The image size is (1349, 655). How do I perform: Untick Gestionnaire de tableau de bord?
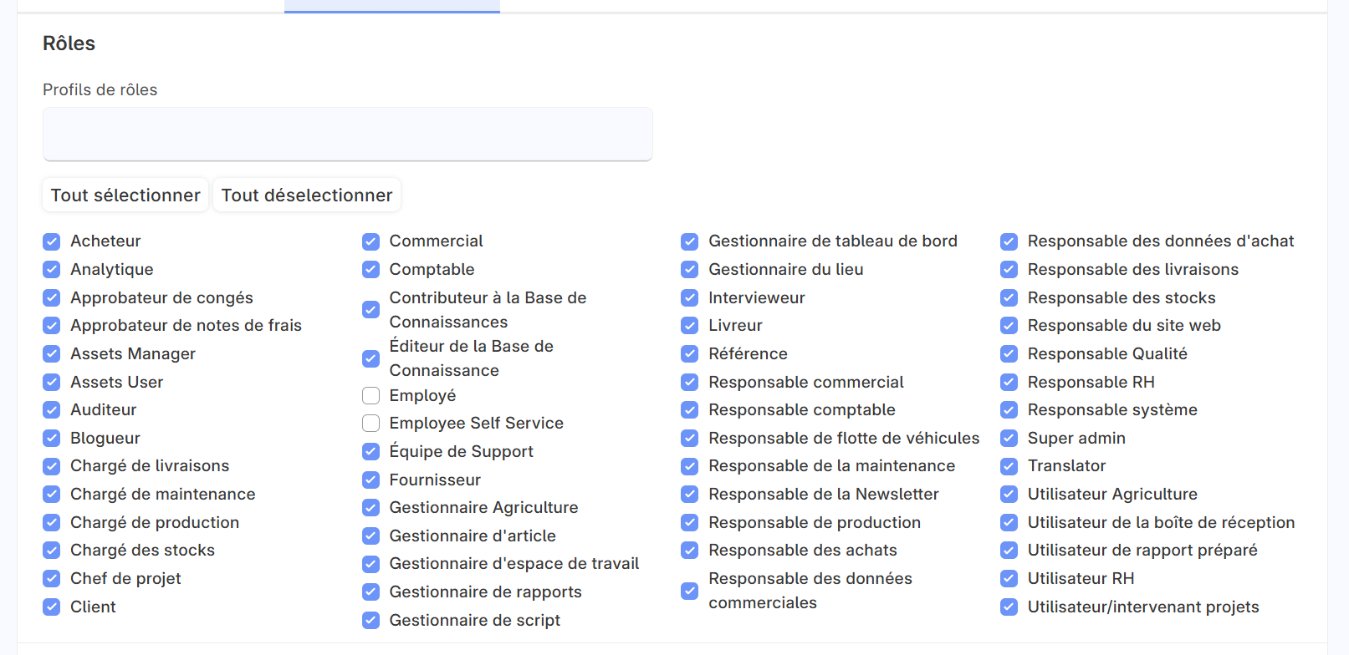pos(690,241)
